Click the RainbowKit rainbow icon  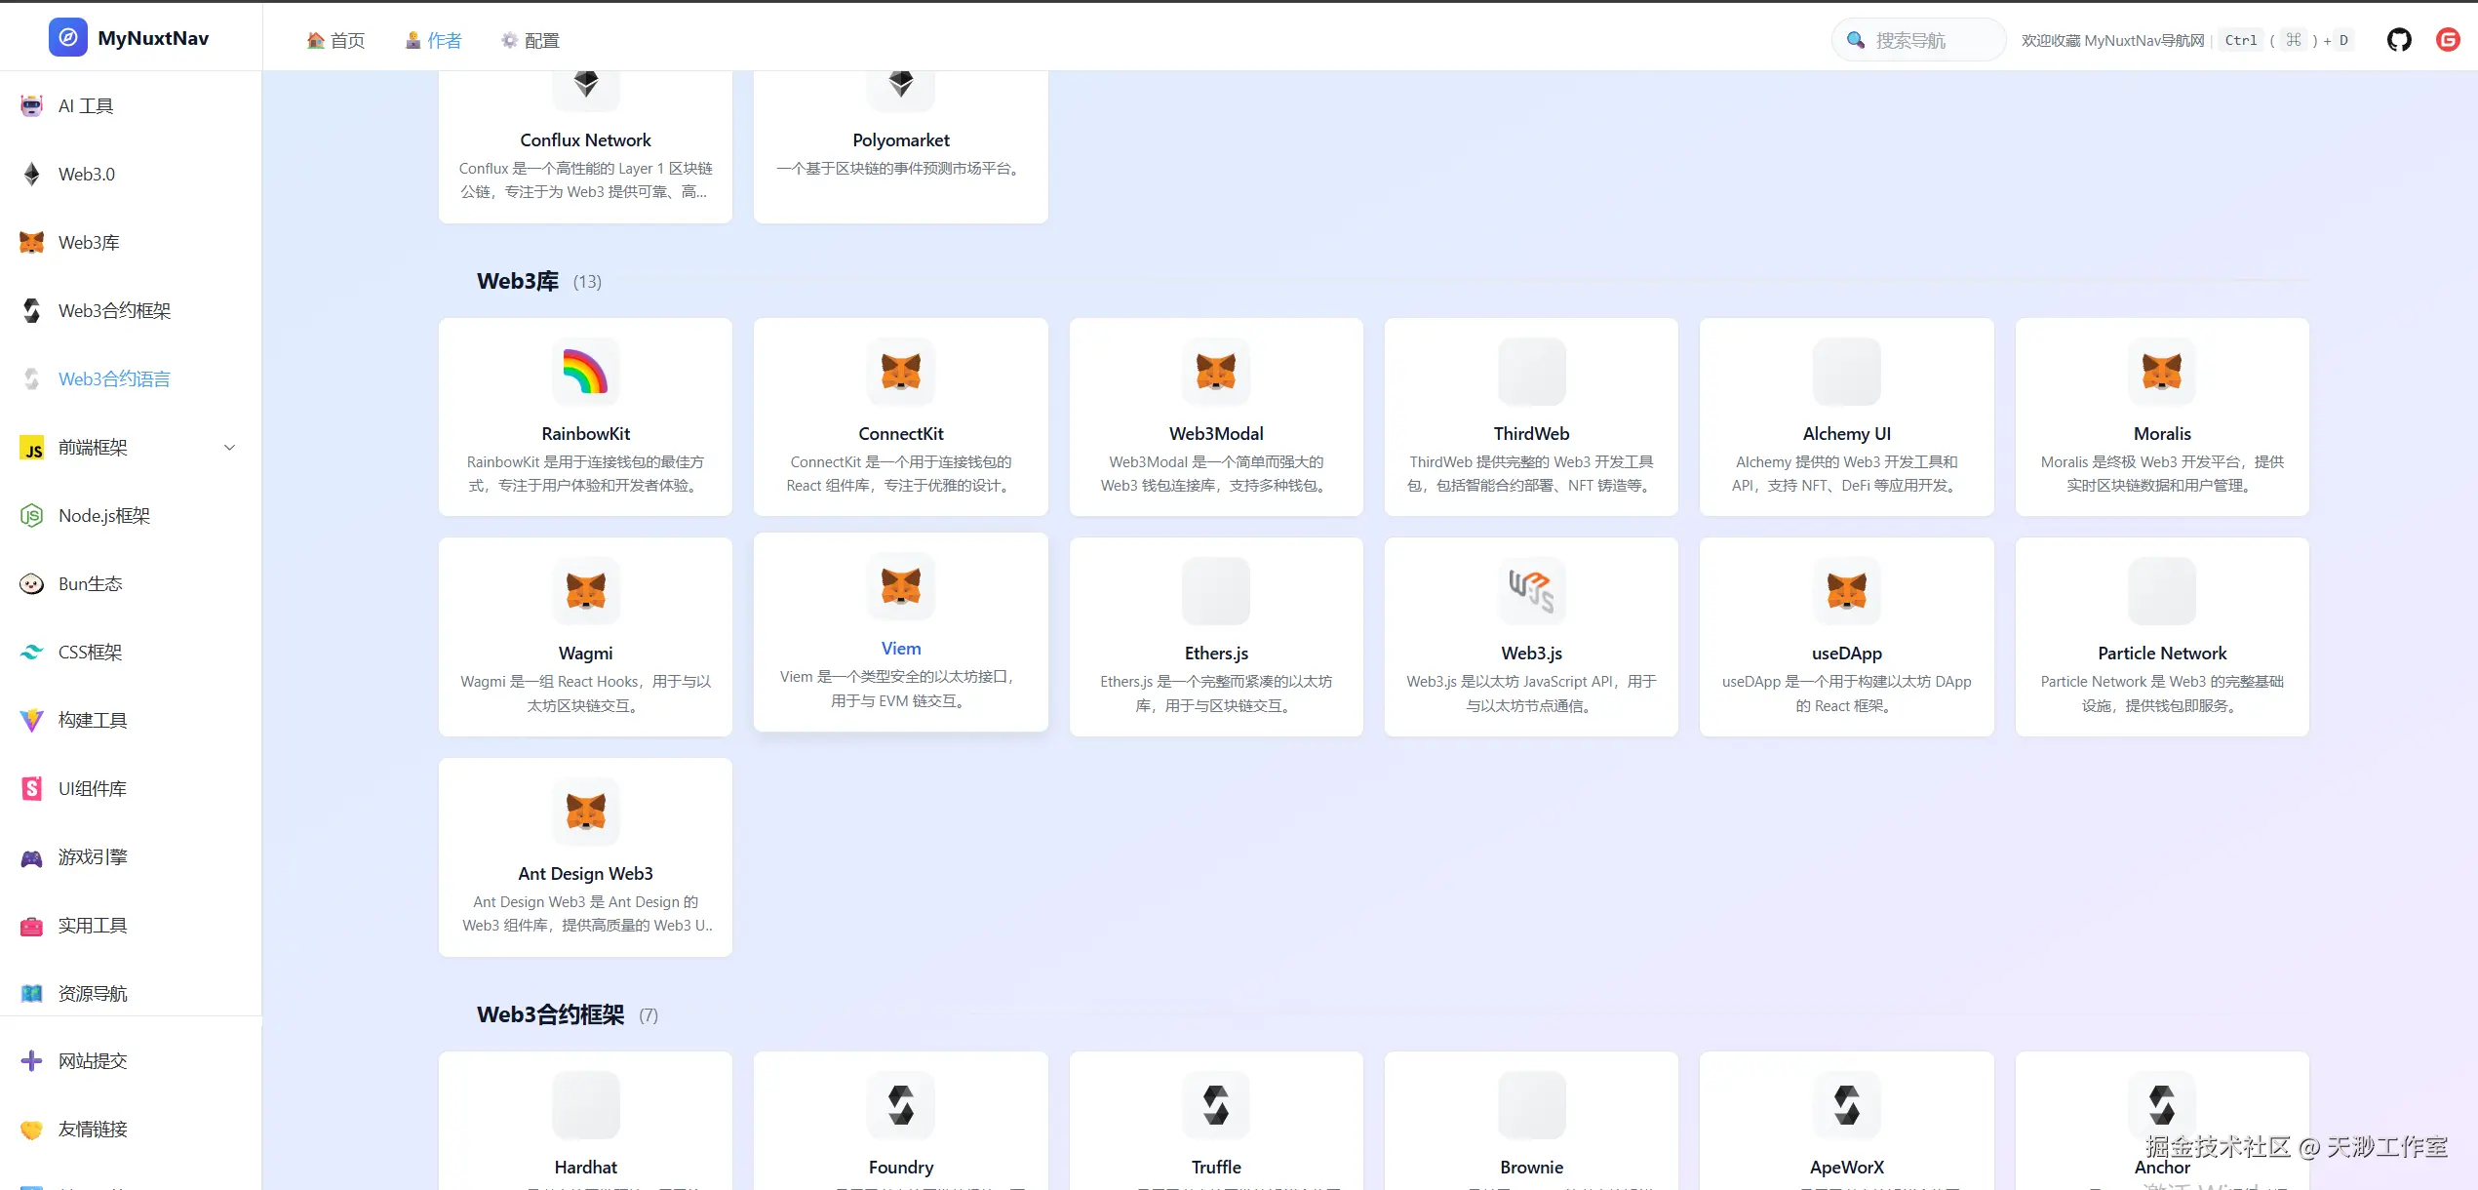[585, 372]
